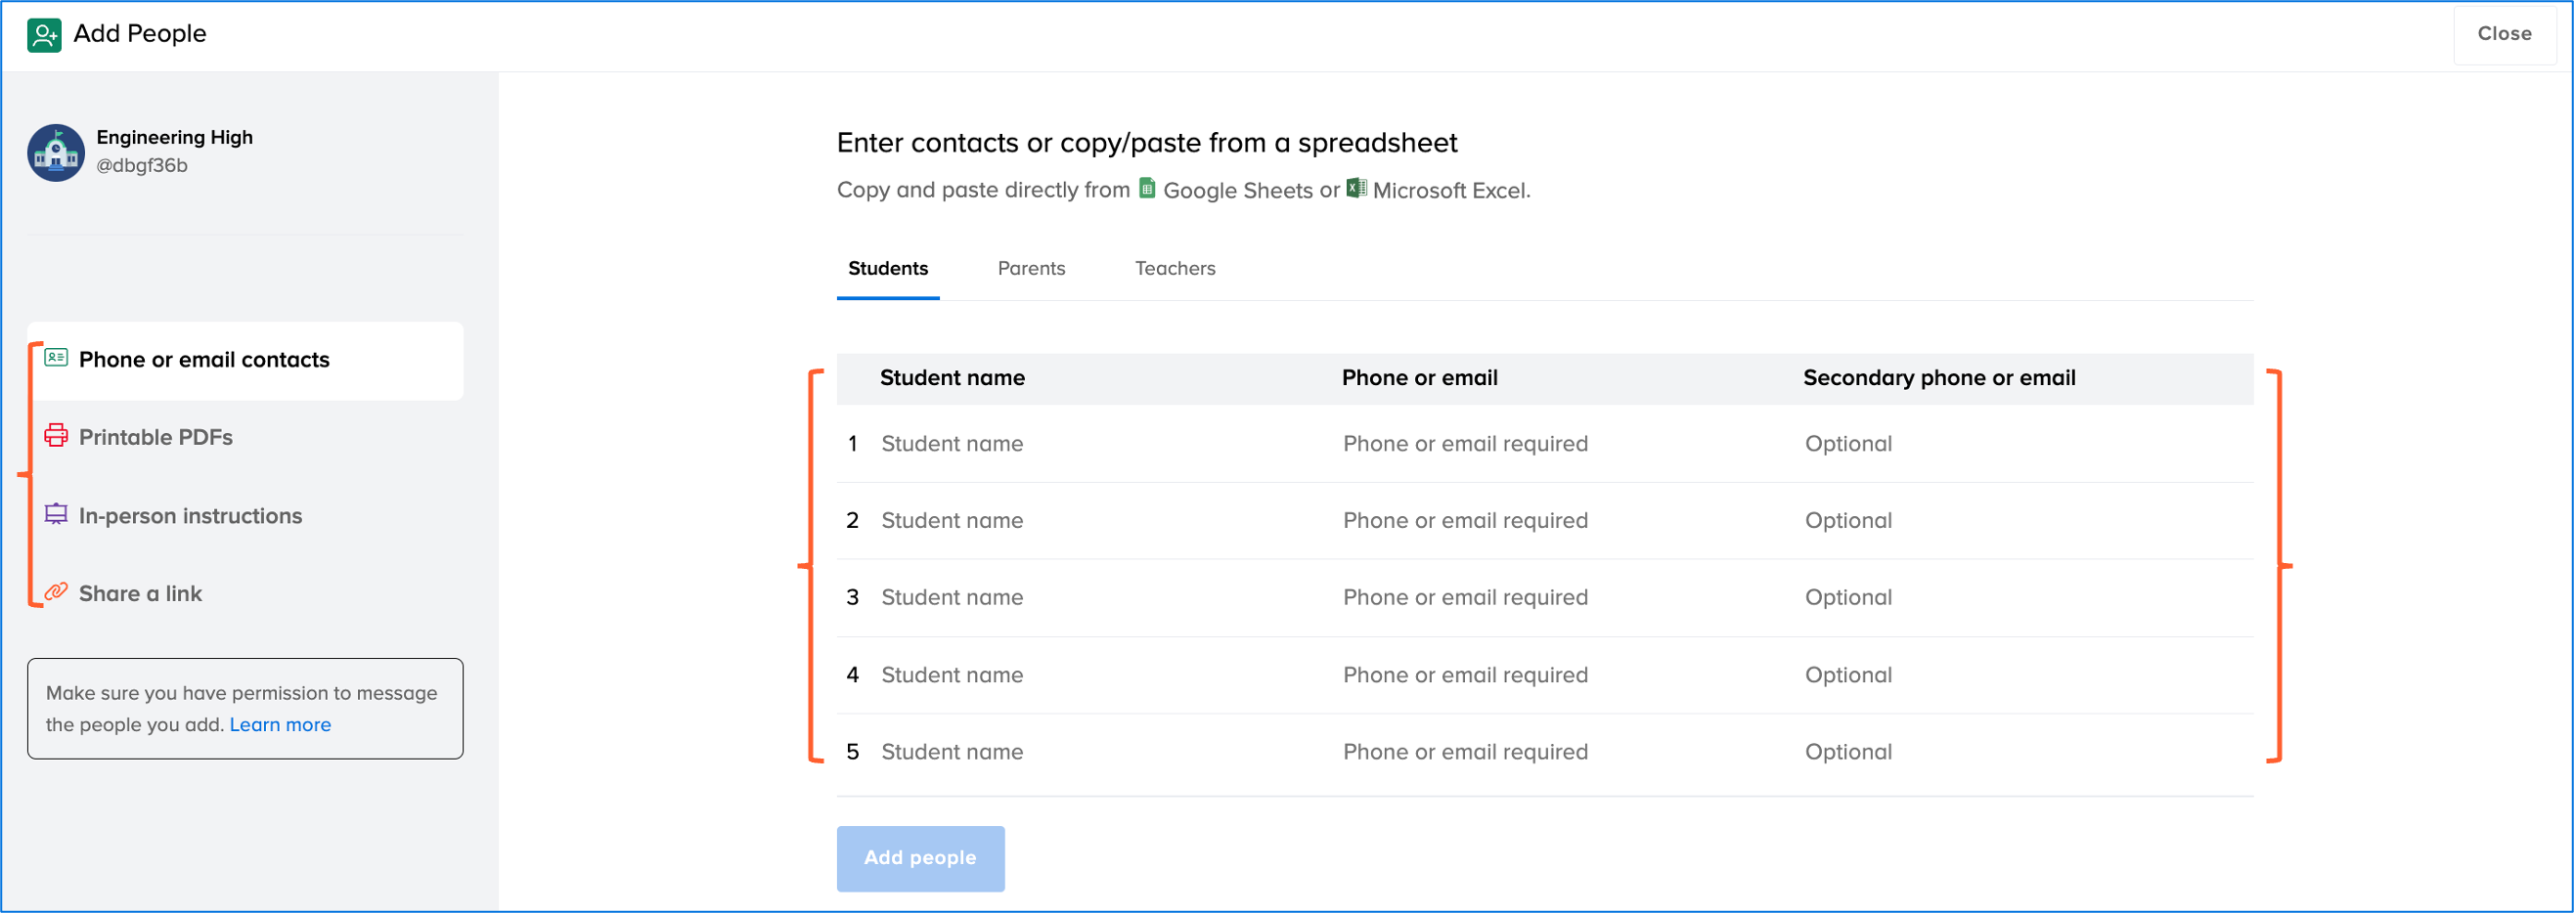The width and height of the screenshot is (2574, 913).
Task: Click the Microsoft Excel icon
Action: point(1355,189)
